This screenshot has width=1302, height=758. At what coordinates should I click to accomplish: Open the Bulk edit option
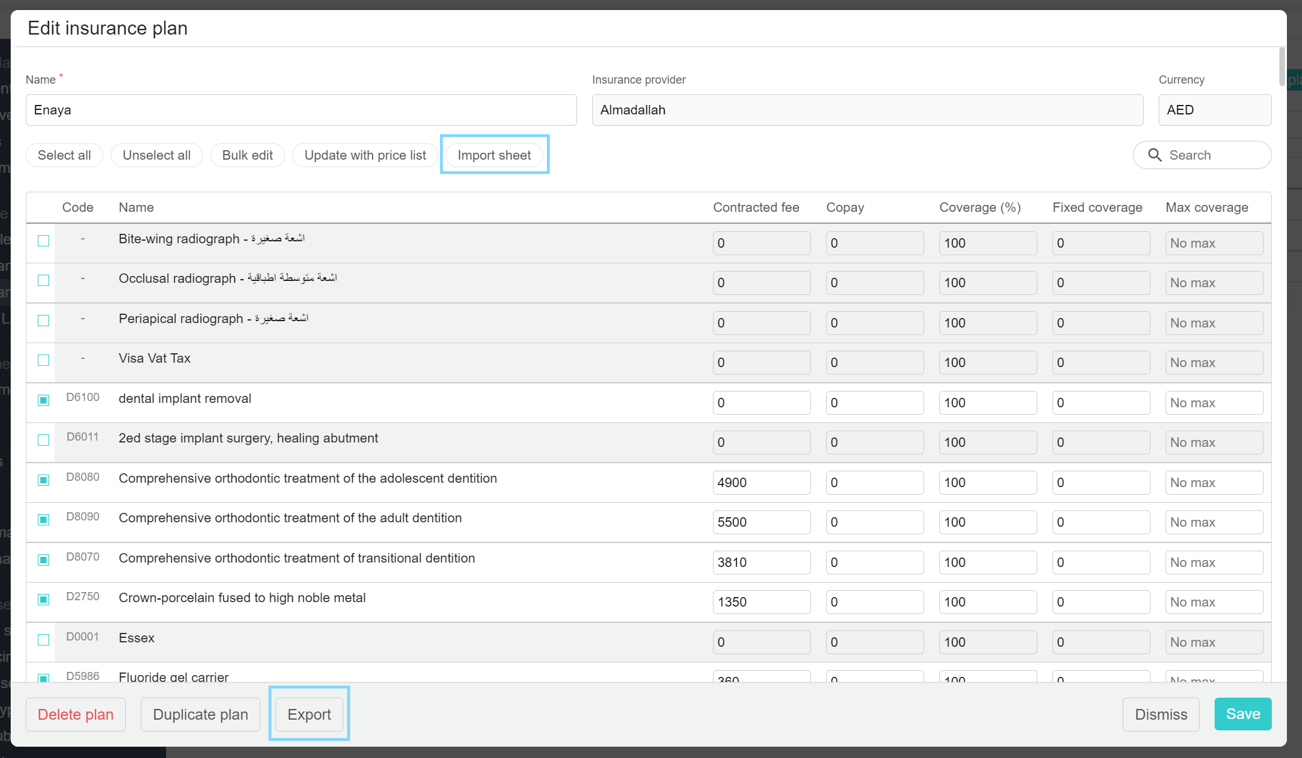[247, 155]
